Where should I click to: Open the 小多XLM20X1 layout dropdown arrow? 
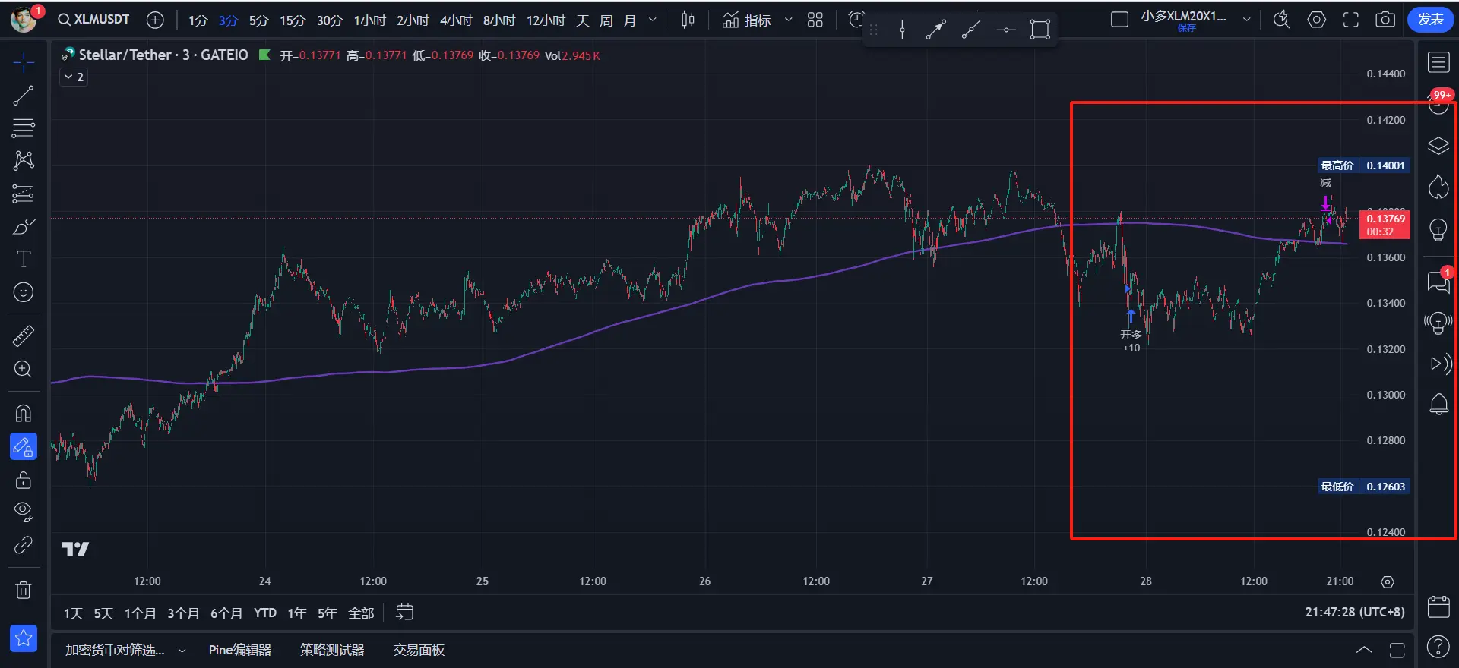[x=1246, y=20]
